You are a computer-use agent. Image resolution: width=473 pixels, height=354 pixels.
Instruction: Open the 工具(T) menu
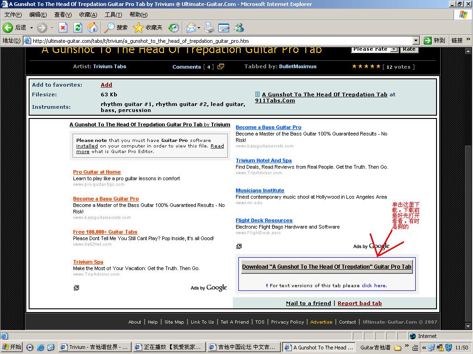pyautogui.click(x=113, y=15)
